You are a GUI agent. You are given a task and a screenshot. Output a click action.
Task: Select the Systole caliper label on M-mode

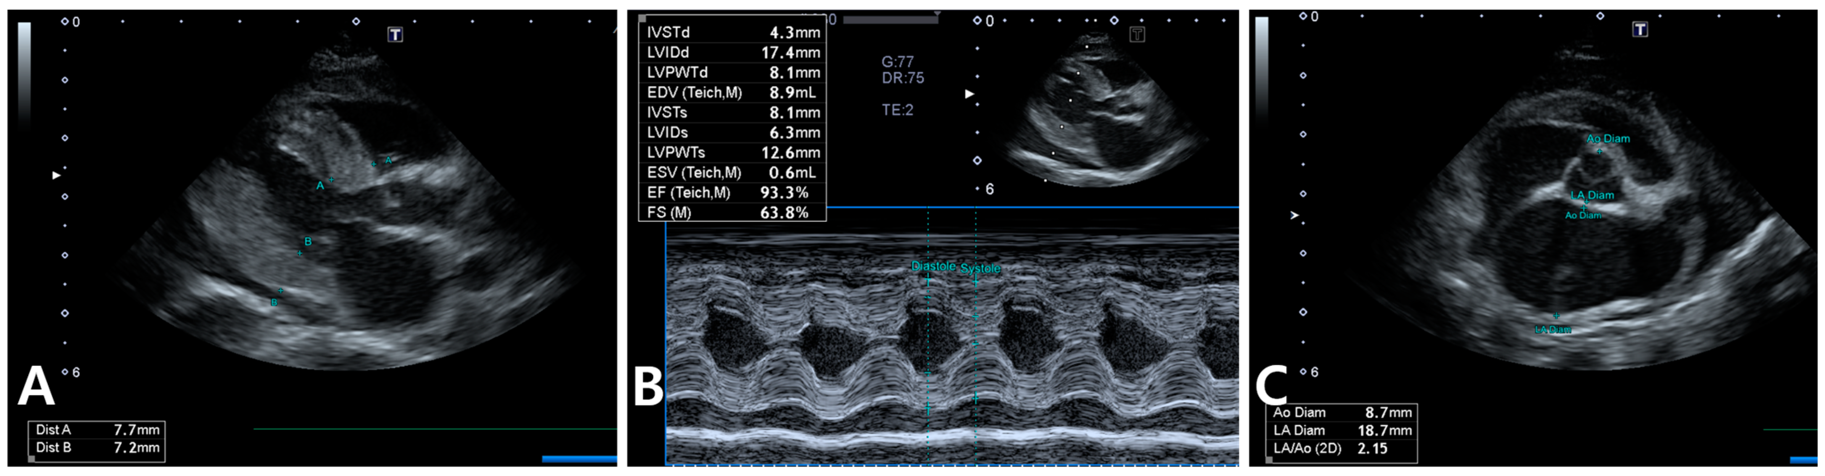tap(980, 268)
